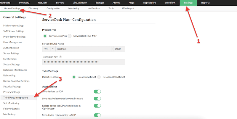Open Privacy Settings
This screenshot has width=237, height=119.
tap(12, 92)
